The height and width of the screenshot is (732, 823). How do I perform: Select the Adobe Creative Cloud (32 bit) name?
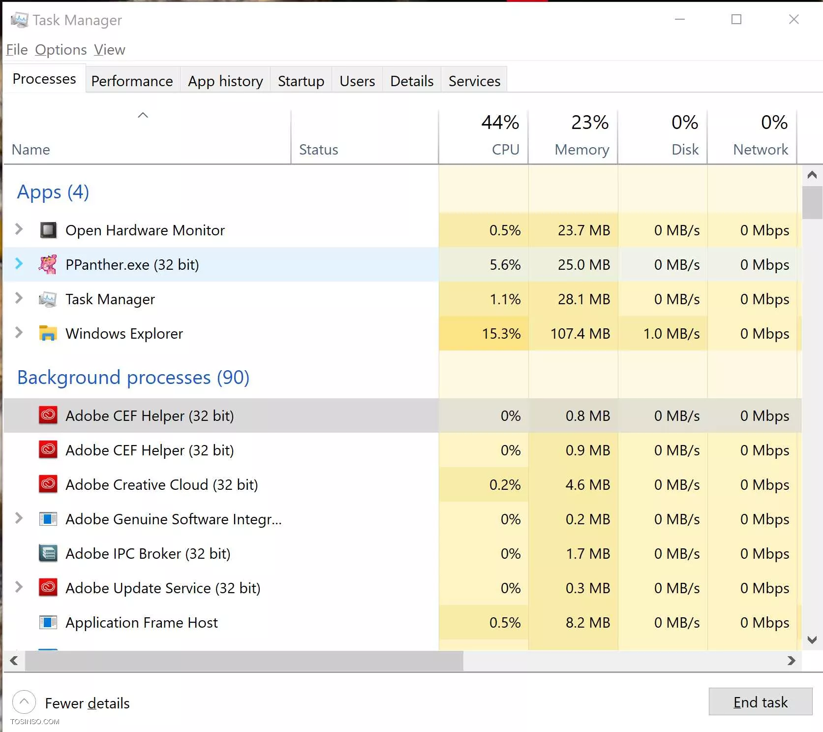tap(161, 485)
